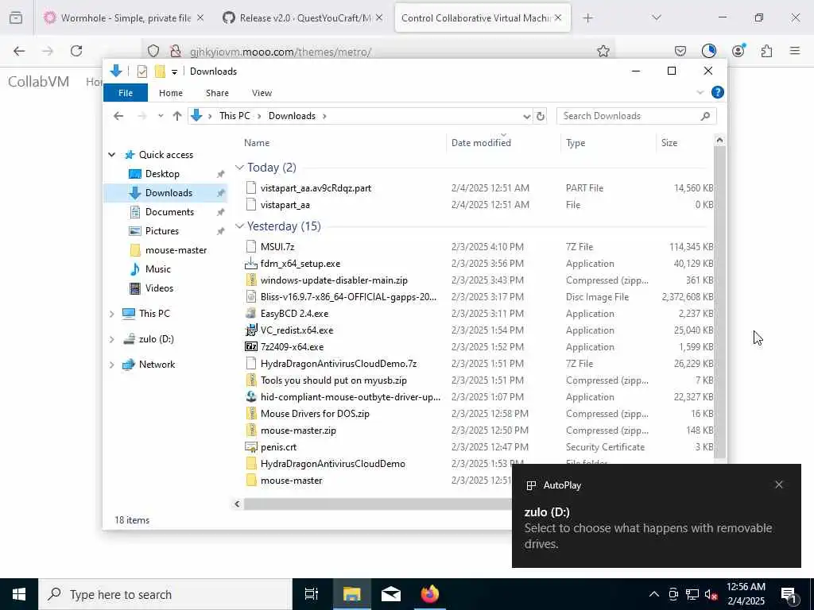Open the Share ribbon tab
Viewport: 814px width, 610px height.
point(217,93)
